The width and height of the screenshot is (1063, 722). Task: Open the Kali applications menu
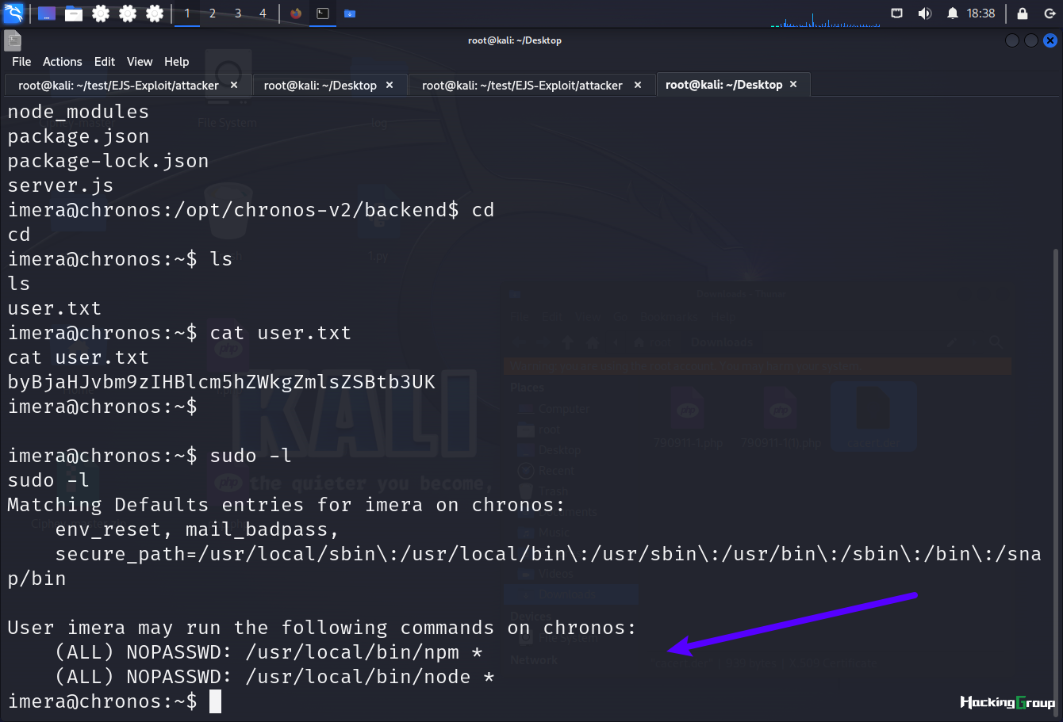(x=13, y=13)
